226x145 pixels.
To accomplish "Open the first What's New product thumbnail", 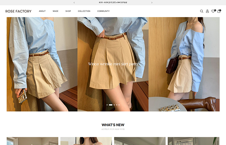I will coord(32,141).
